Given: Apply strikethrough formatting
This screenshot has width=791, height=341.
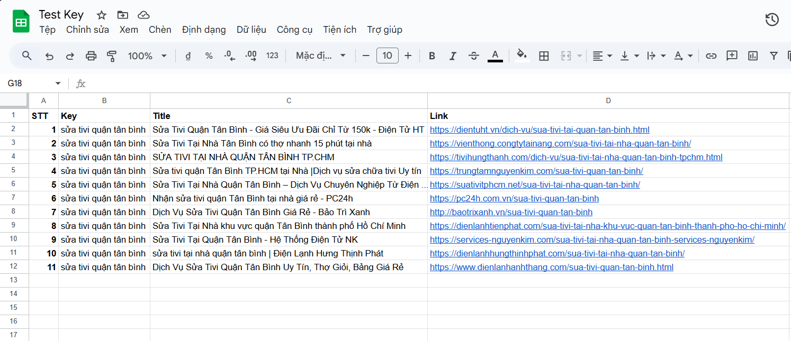Looking at the screenshot, I should click(474, 55).
